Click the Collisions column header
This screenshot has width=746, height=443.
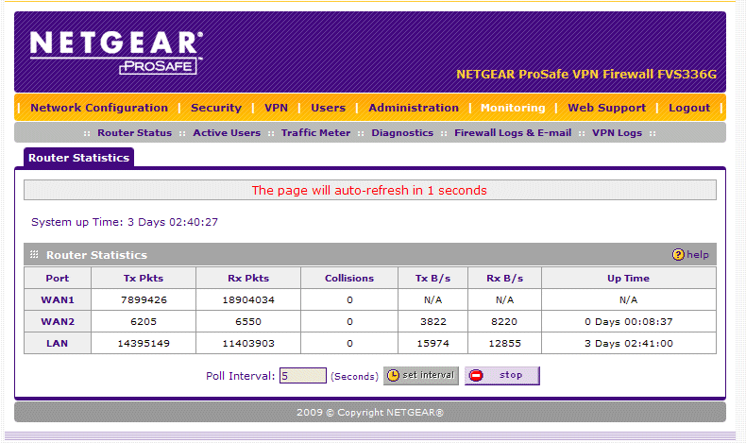pos(349,279)
